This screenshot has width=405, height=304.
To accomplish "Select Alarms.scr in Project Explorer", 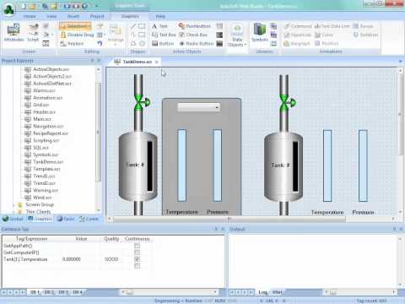I will [44, 90].
